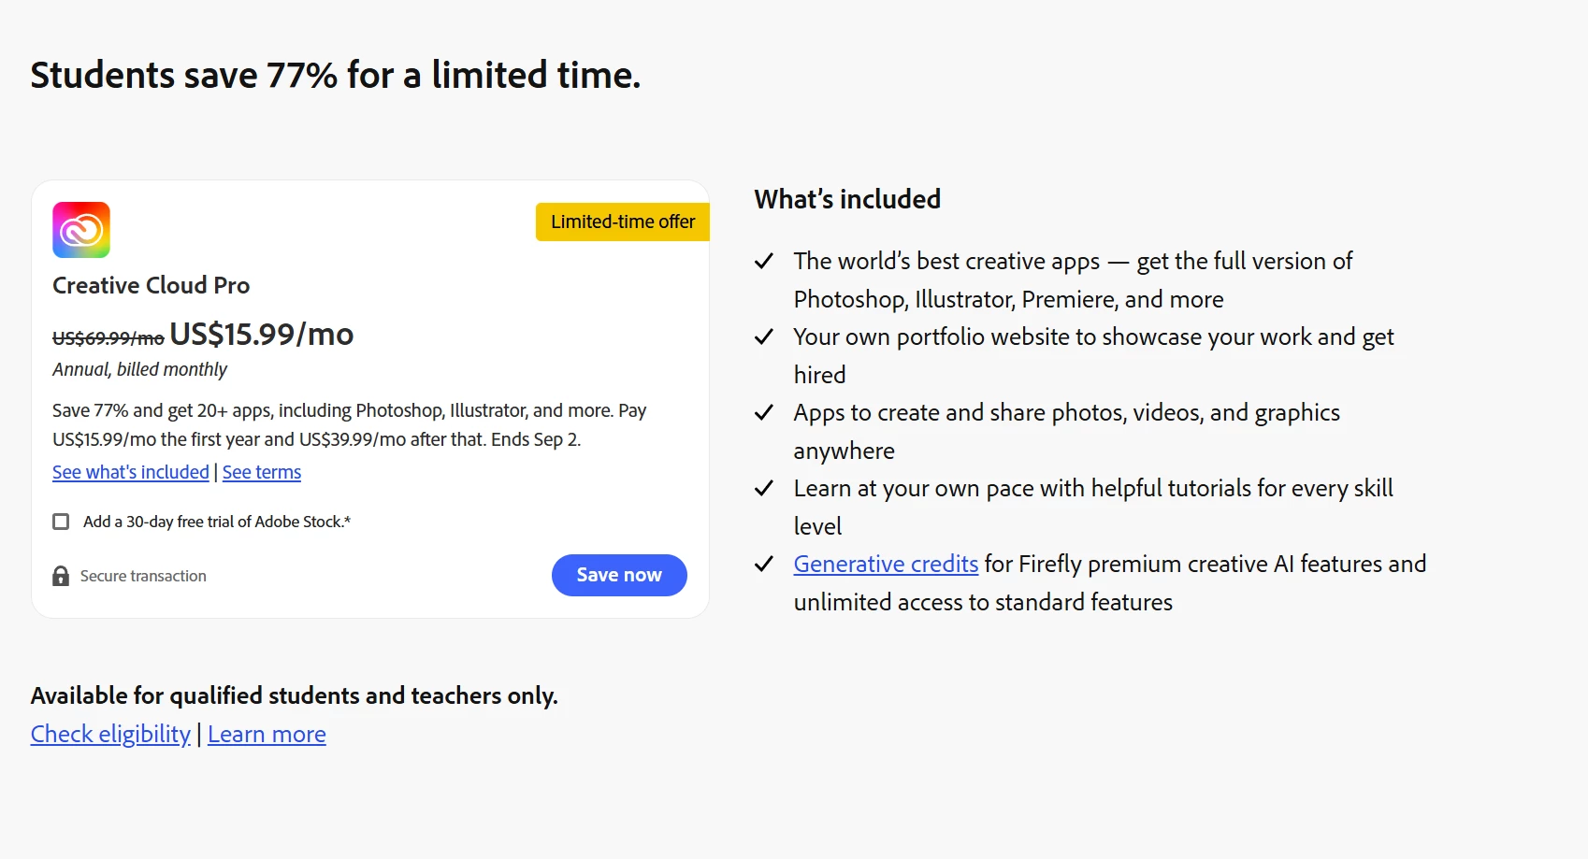Click the Add a 30-day free trial label
1588x859 pixels.
(x=217, y=522)
